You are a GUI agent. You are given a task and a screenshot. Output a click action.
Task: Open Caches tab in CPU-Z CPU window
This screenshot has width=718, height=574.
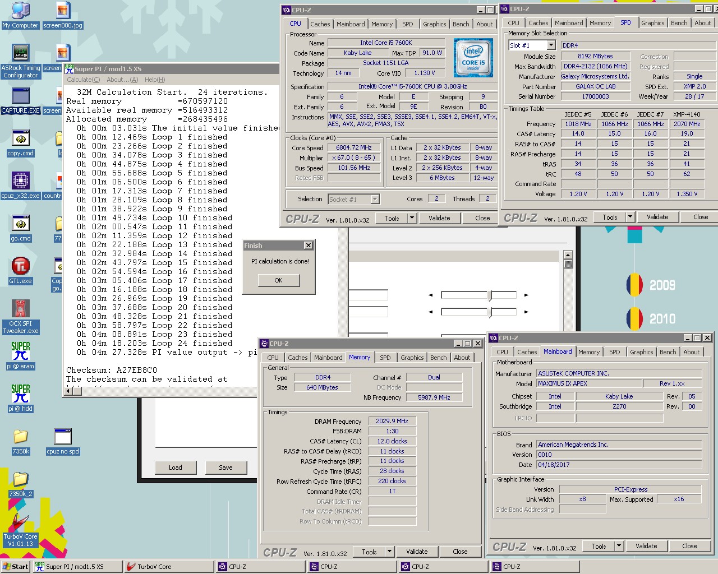coord(320,24)
